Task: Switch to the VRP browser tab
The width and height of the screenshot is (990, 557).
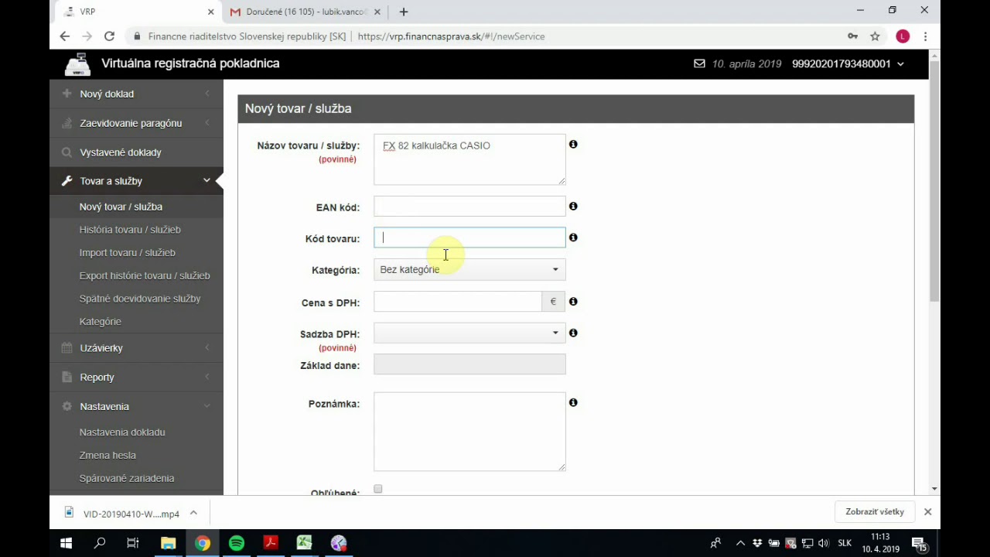Action: coord(136,12)
